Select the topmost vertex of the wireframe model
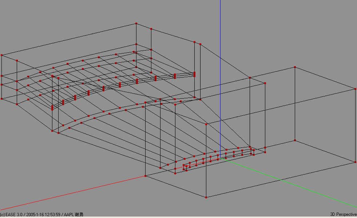357x218 pixels. coord(136,24)
